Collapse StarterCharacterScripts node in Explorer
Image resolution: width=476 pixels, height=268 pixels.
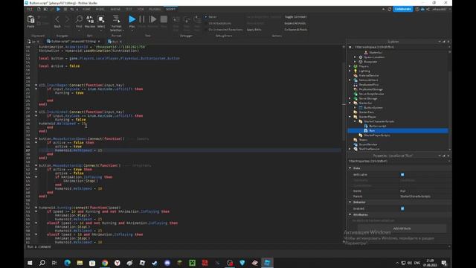coord(355,121)
